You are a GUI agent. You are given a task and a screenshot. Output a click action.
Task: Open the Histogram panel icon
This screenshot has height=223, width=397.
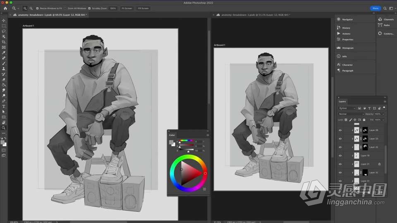pyautogui.click(x=339, y=48)
